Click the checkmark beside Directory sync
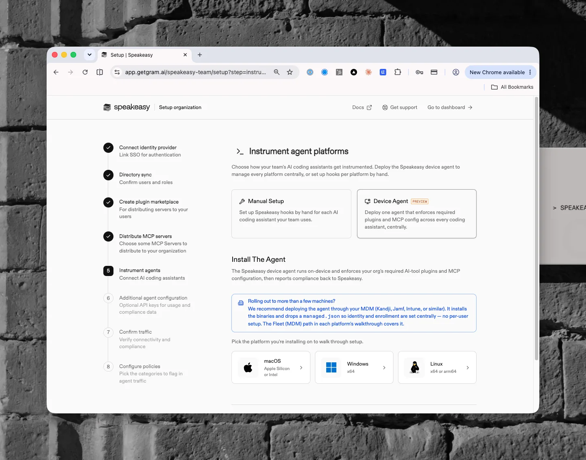 [108, 175]
